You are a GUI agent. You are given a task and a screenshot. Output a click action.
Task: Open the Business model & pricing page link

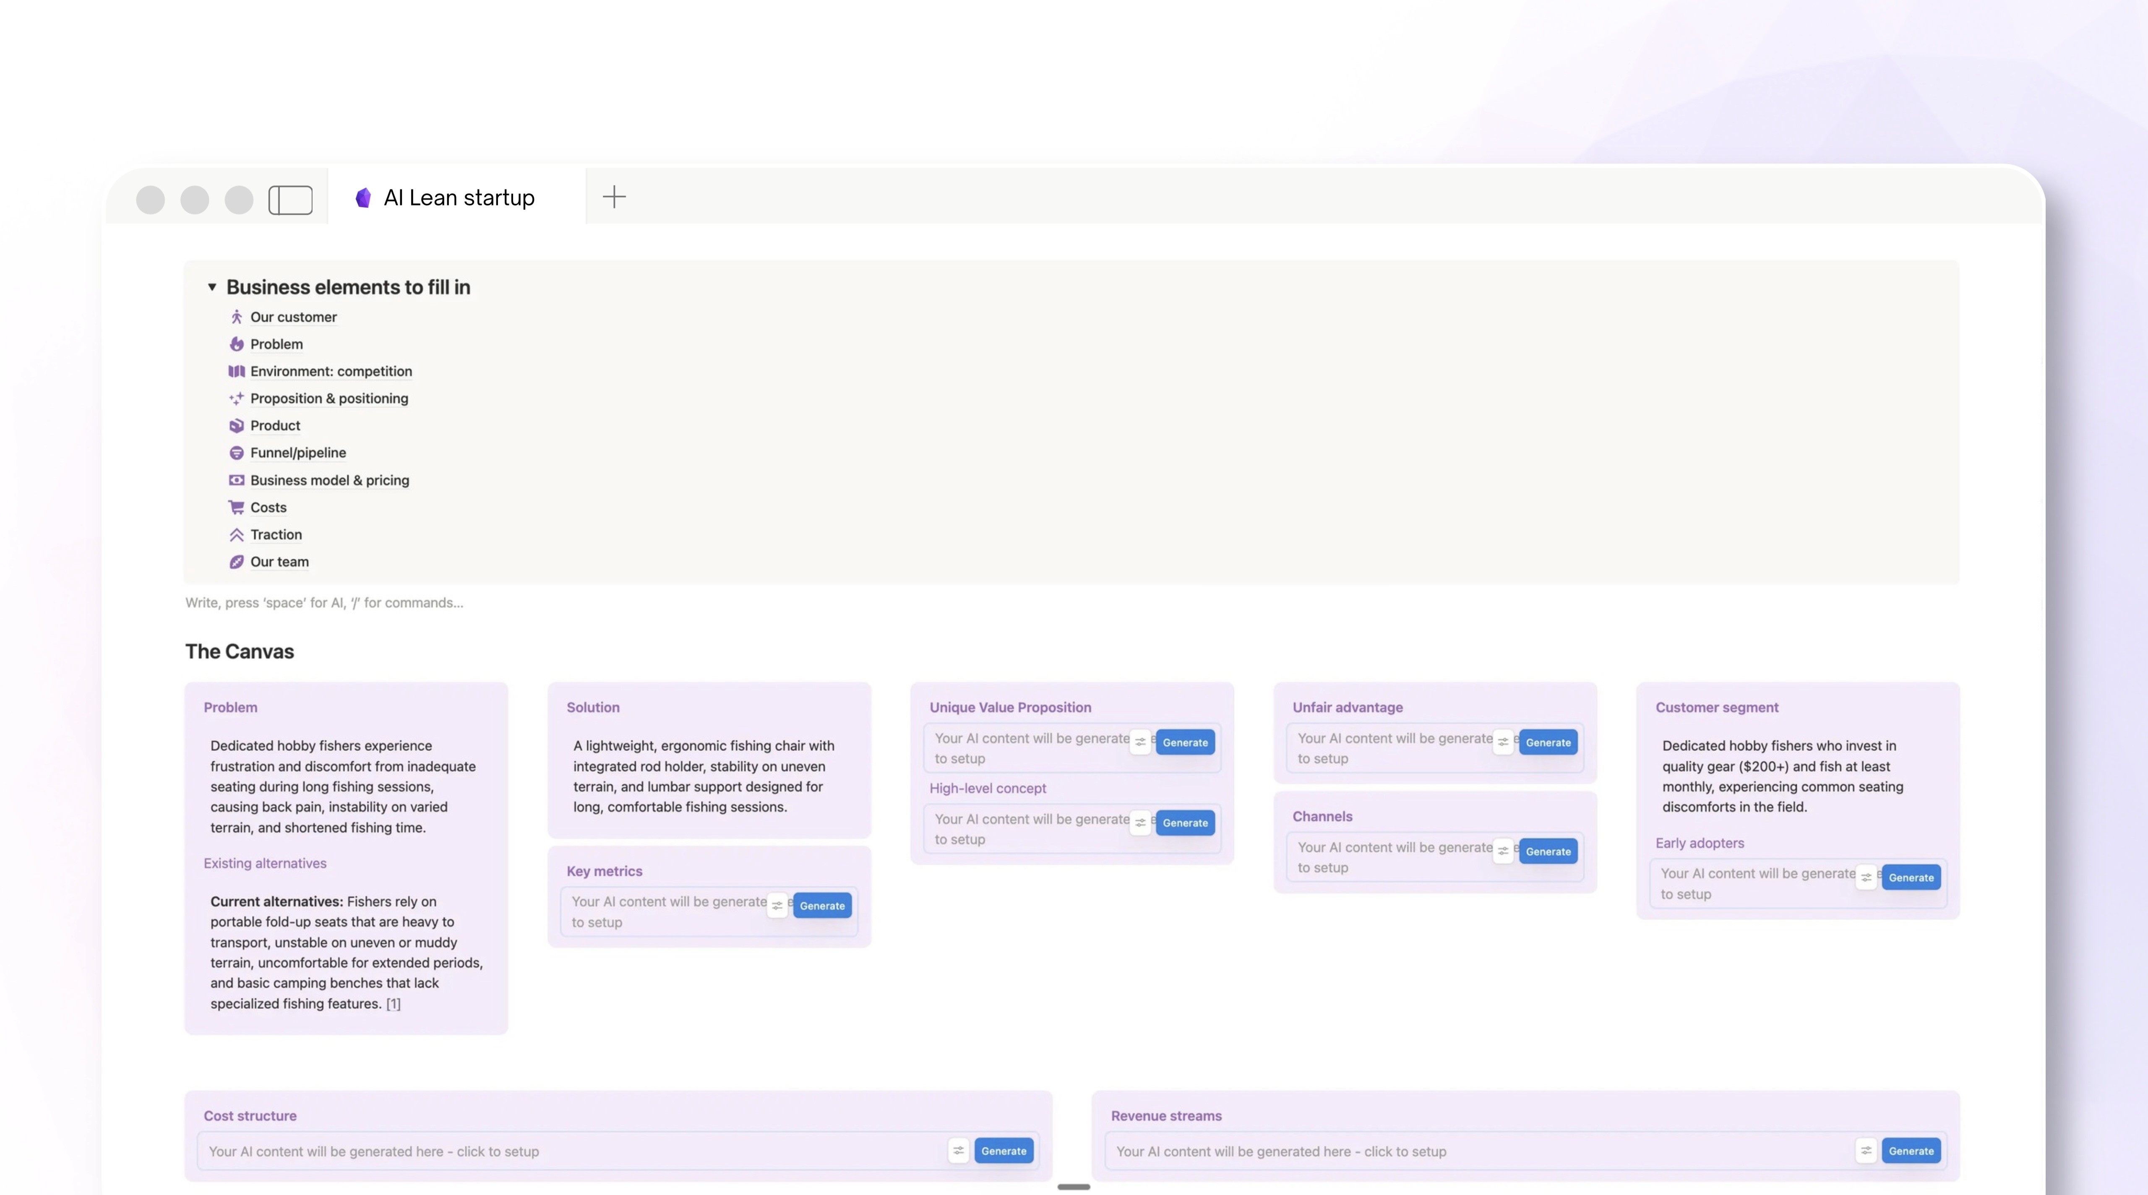pos(329,480)
